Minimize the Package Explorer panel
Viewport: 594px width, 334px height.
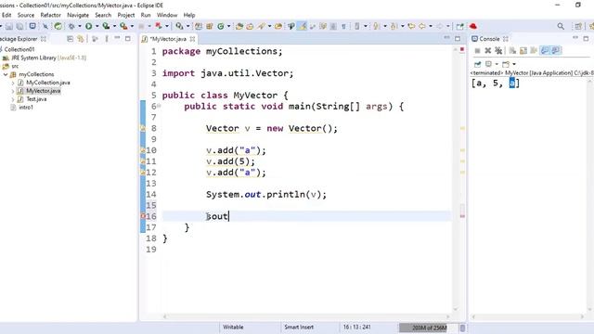click(x=117, y=38)
